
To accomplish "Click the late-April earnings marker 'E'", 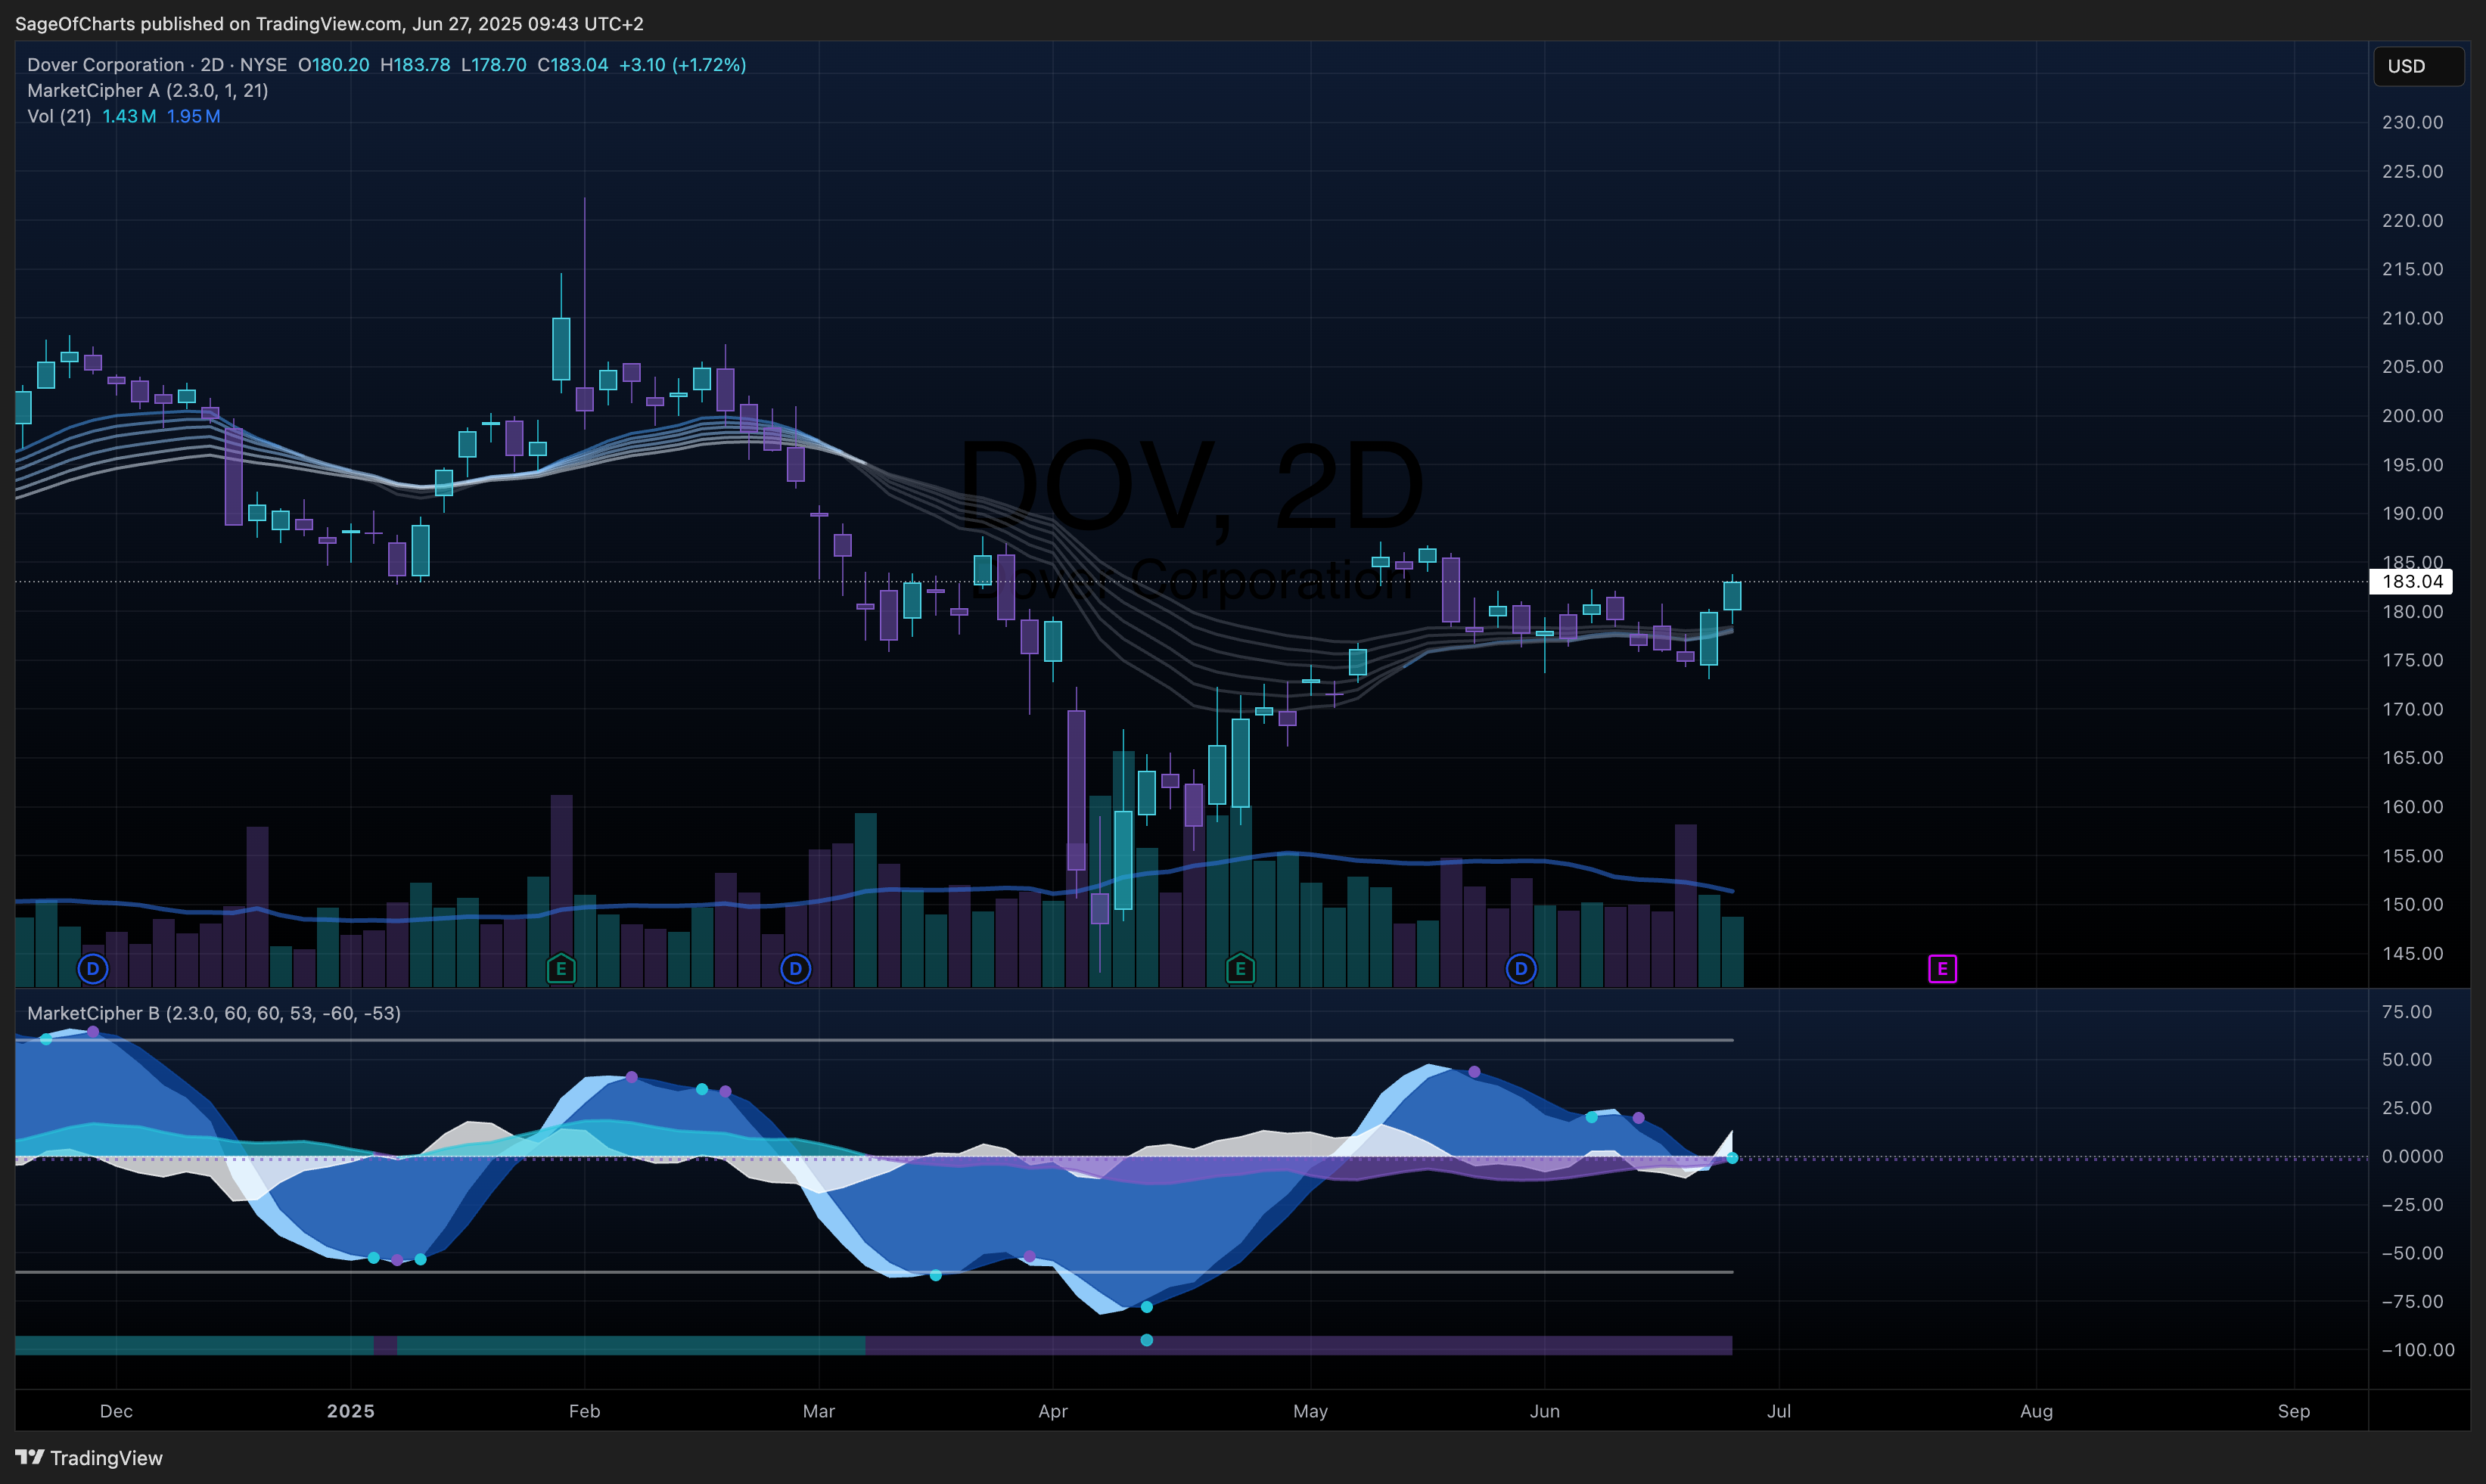I will [x=1240, y=968].
